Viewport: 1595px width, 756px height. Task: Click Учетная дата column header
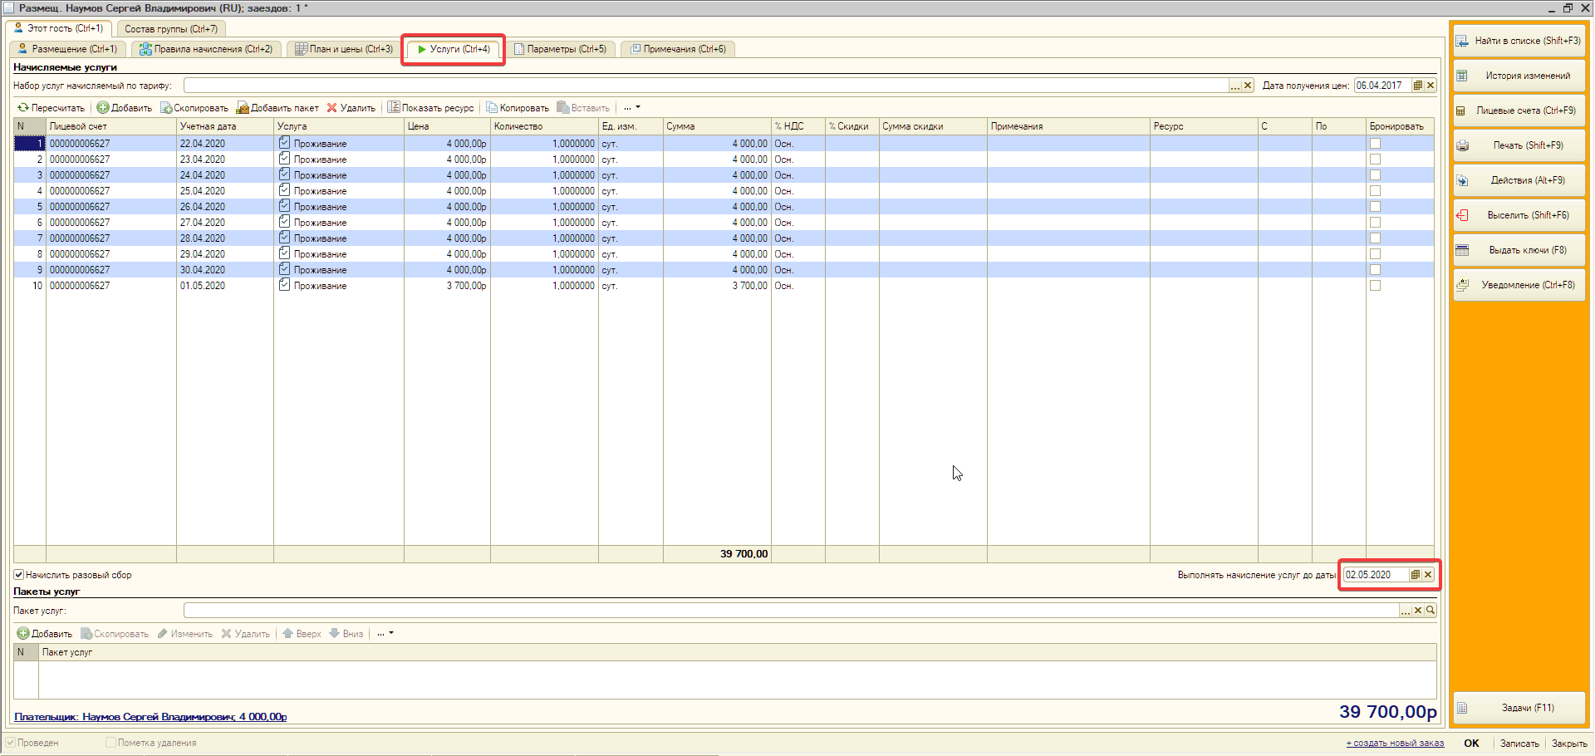coord(225,126)
